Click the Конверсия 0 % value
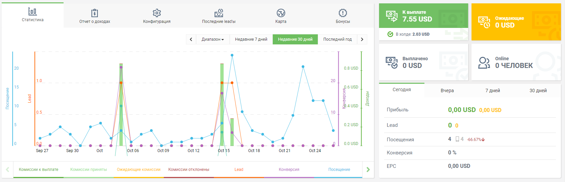The height and width of the screenshot is (182, 565). click(x=452, y=153)
